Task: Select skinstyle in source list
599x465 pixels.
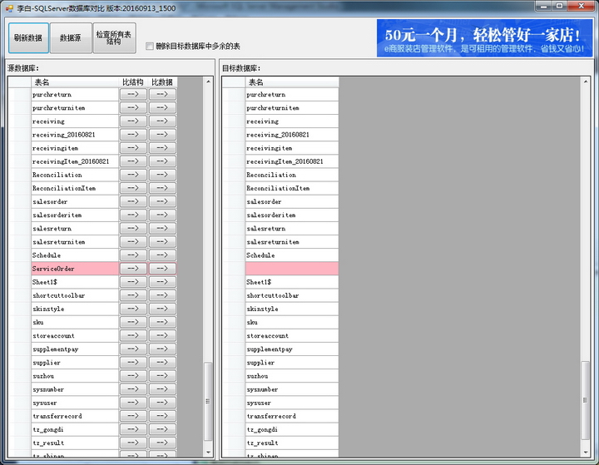Action: [x=75, y=309]
